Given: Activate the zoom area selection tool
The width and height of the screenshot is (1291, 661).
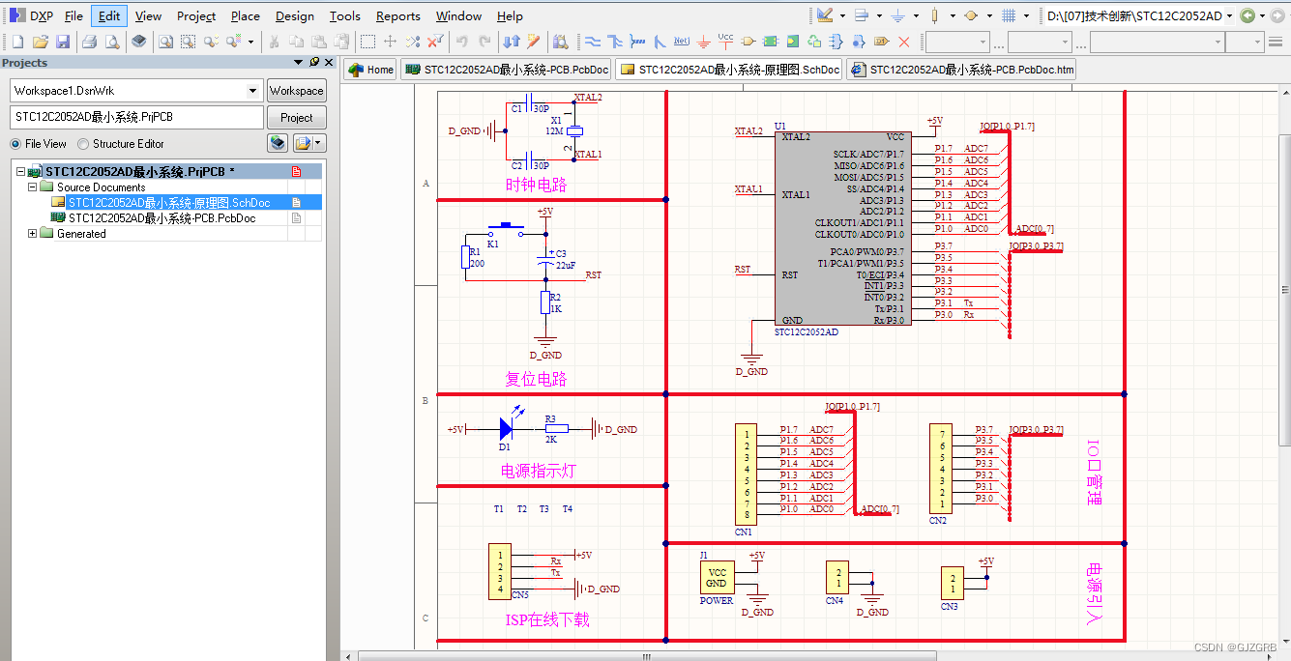Looking at the screenshot, I should [189, 41].
